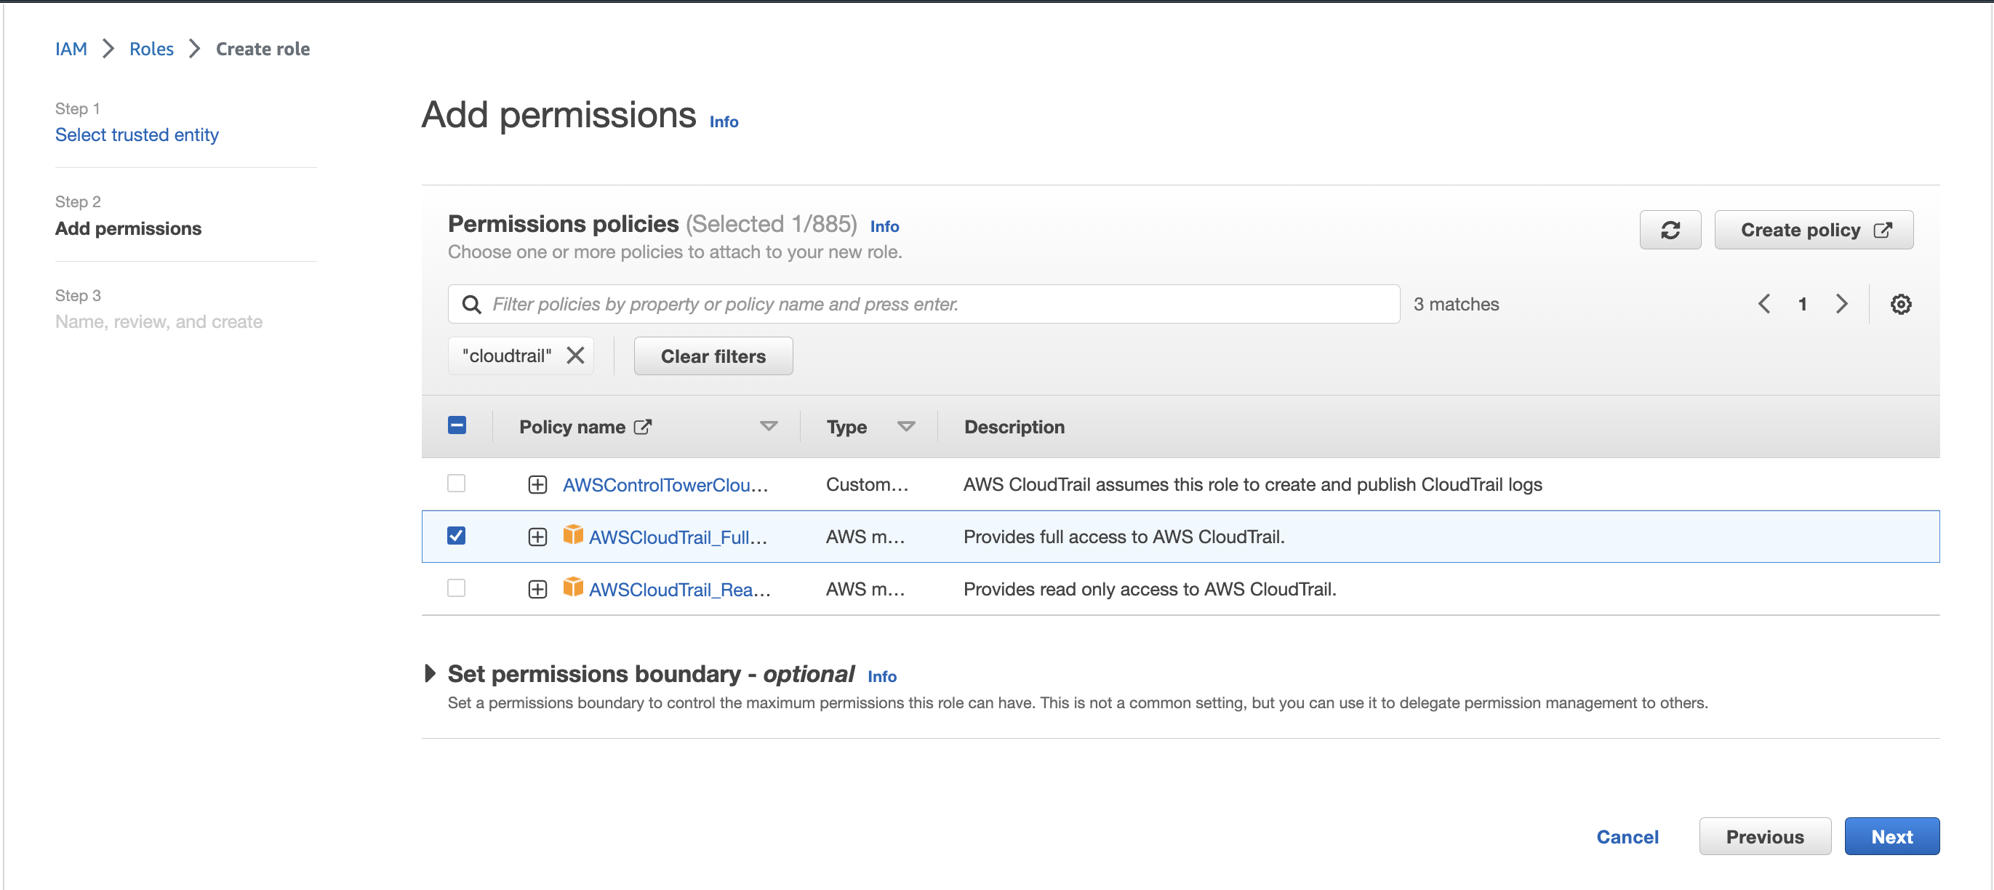The height and width of the screenshot is (890, 1994).
Task: Open table preferences gear icon
Action: point(1900,304)
